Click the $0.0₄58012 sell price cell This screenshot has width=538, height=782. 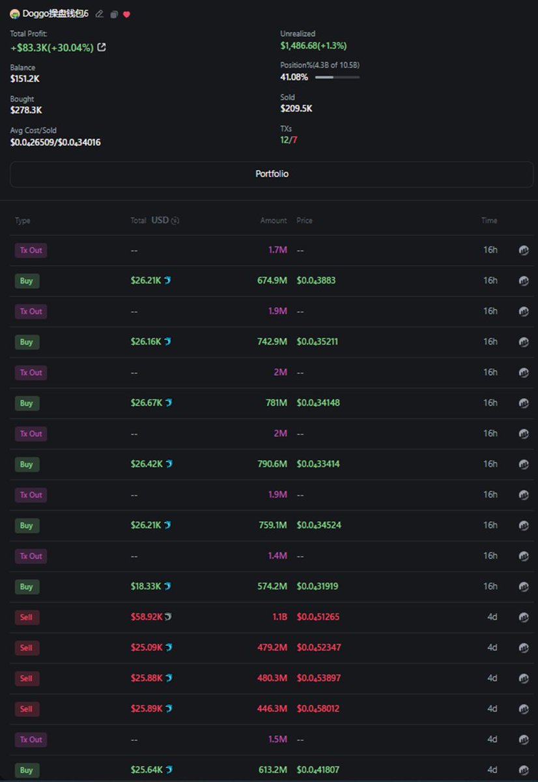pos(319,709)
